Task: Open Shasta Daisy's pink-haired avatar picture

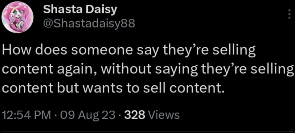Action: pos(17,17)
